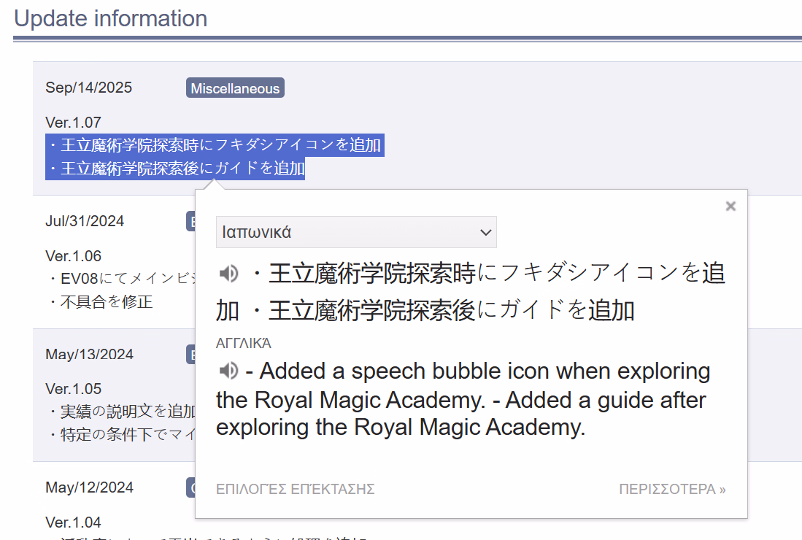The image size is (802, 540).
Task: Click the highlighted フキダシアイコン update line
Action: tap(214, 145)
